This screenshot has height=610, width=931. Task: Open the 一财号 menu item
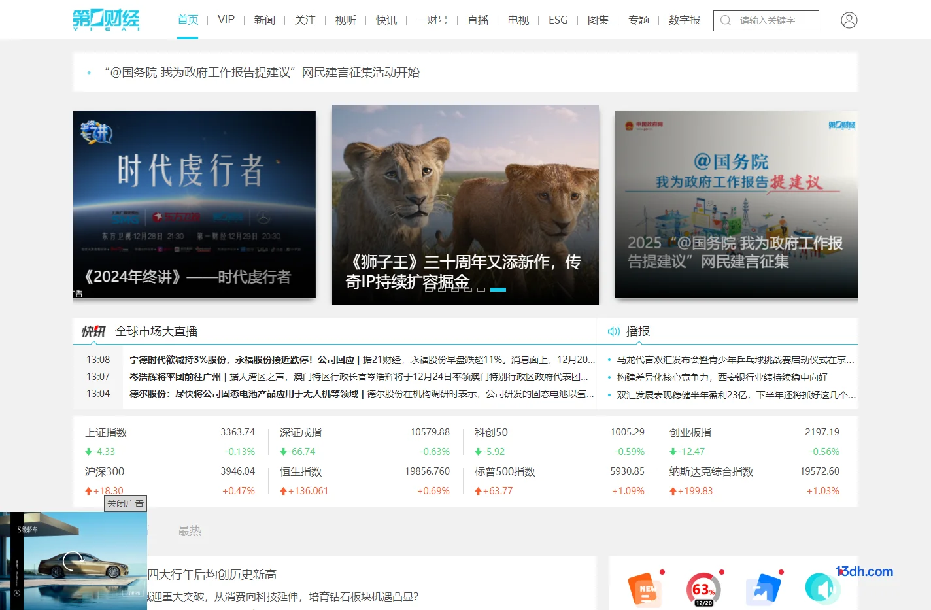[432, 20]
